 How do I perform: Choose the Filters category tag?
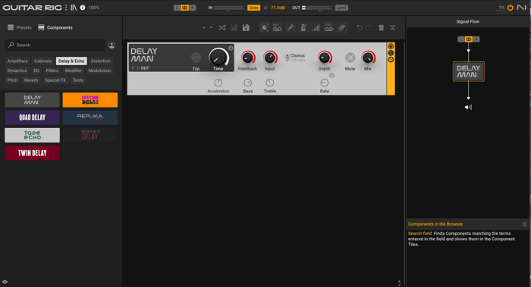point(52,70)
